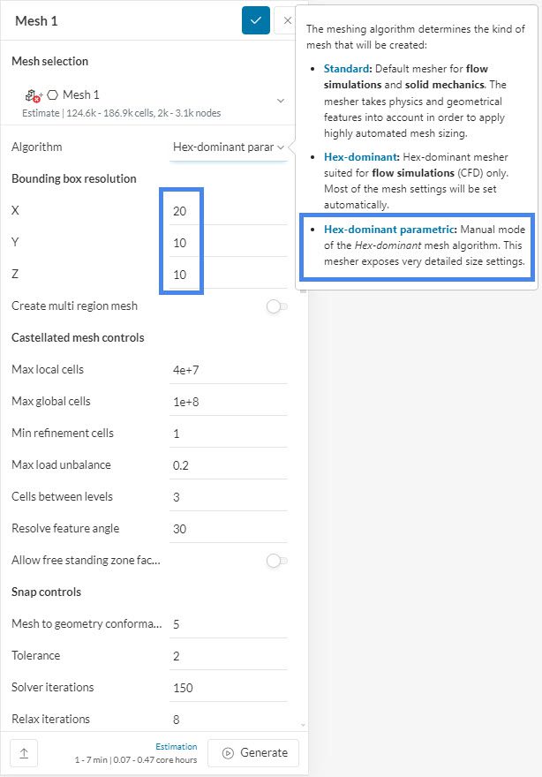Image resolution: width=542 pixels, height=777 pixels.
Task: Click the Tolerance value field
Action: click(228, 656)
